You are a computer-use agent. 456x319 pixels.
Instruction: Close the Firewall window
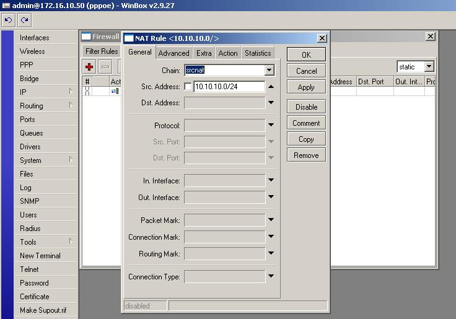431,37
